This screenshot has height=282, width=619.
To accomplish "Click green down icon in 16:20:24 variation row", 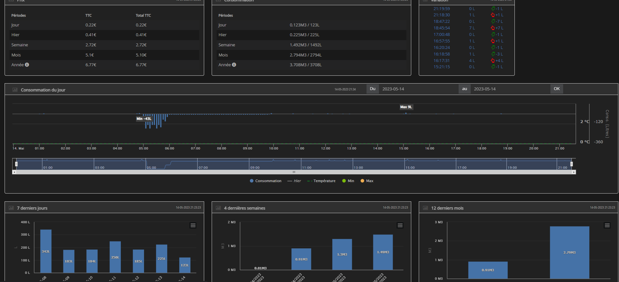I will coord(493,48).
